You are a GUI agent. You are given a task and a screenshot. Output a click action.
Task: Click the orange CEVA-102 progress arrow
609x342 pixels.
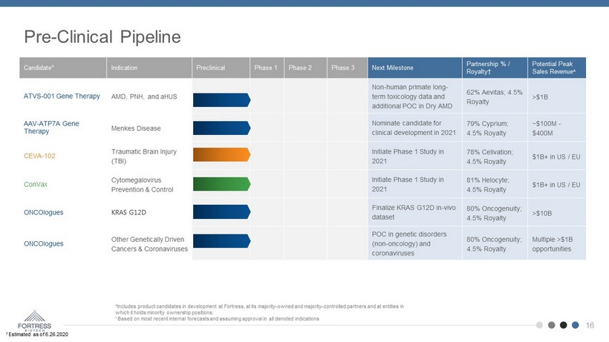point(220,156)
